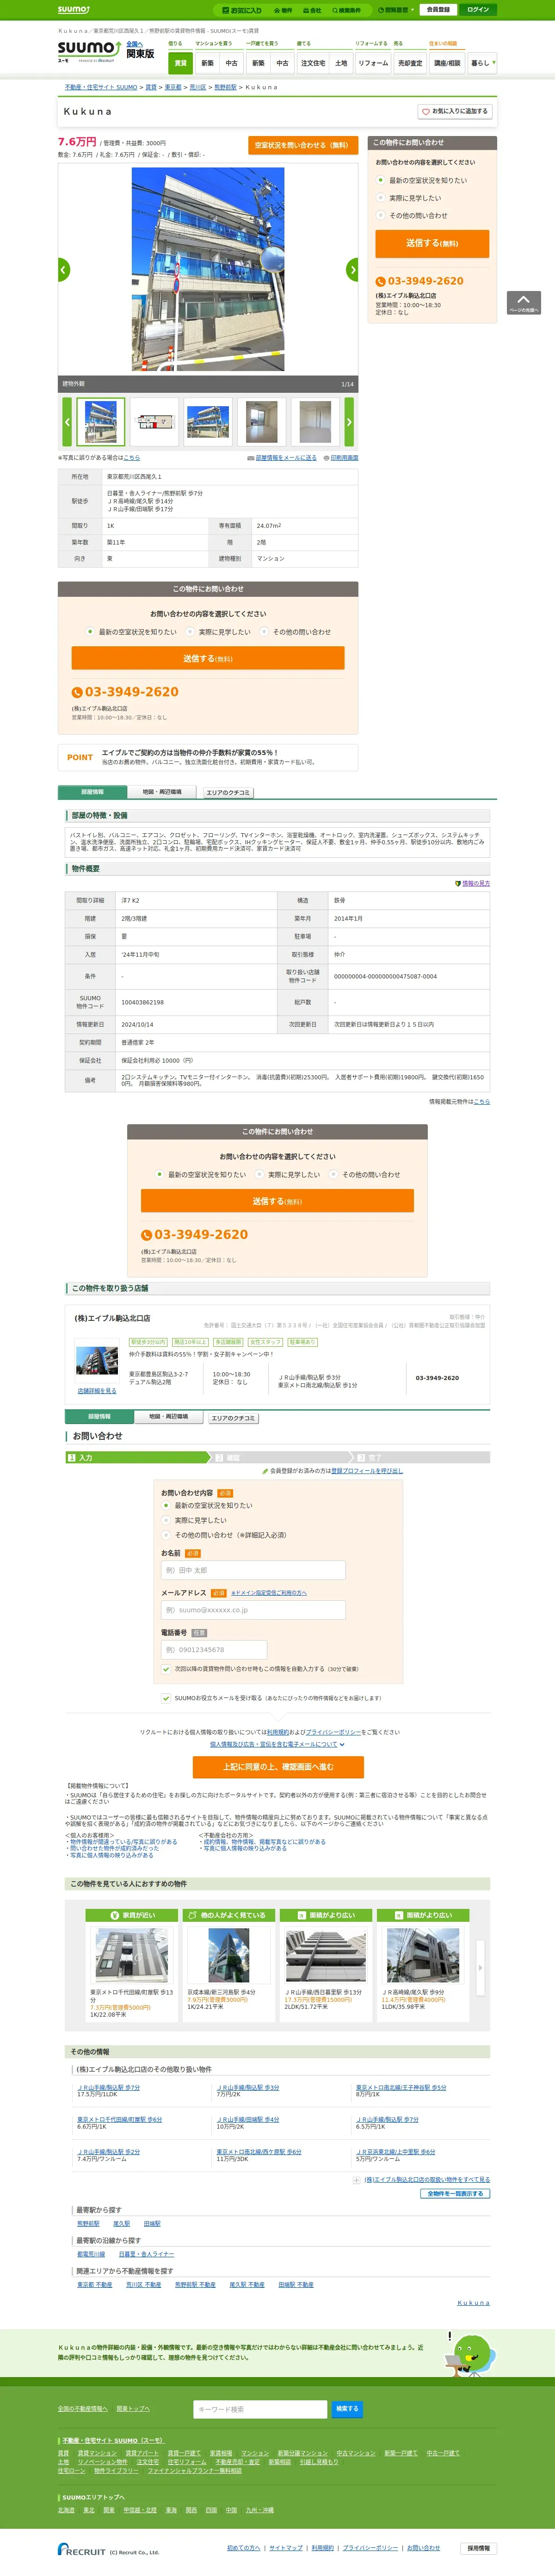The height and width of the screenshot is (2576, 555).
Task: Select その他の問い合わせ（※詳細記入必須） radio
Action: [x=166, y=1535]
